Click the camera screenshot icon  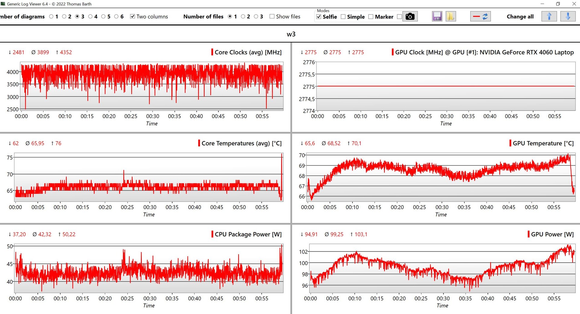point(410,17)
